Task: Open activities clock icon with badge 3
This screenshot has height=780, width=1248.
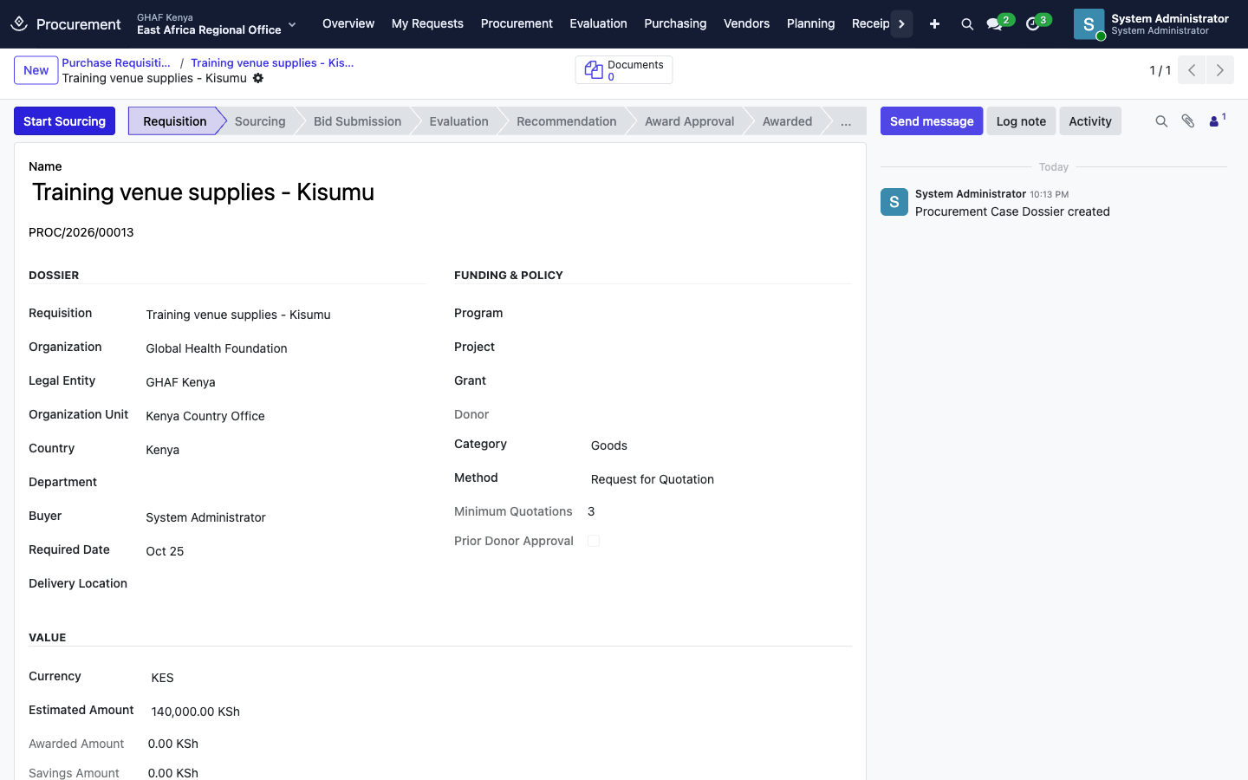Action: [x=1032, y=24]
